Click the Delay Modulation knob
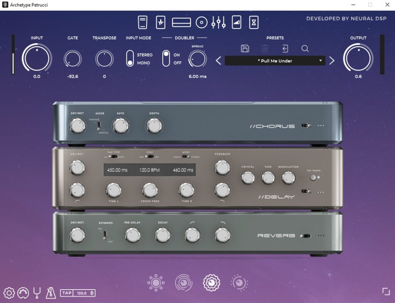This screenshot has height=303, width=395. point(288,178)
